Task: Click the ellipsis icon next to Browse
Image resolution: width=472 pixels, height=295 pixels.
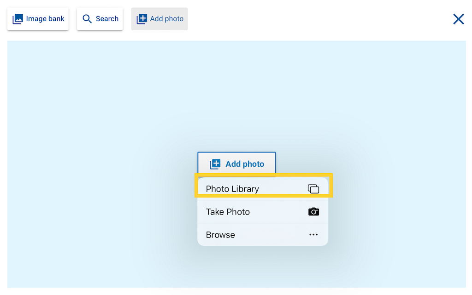Action: 313,235
